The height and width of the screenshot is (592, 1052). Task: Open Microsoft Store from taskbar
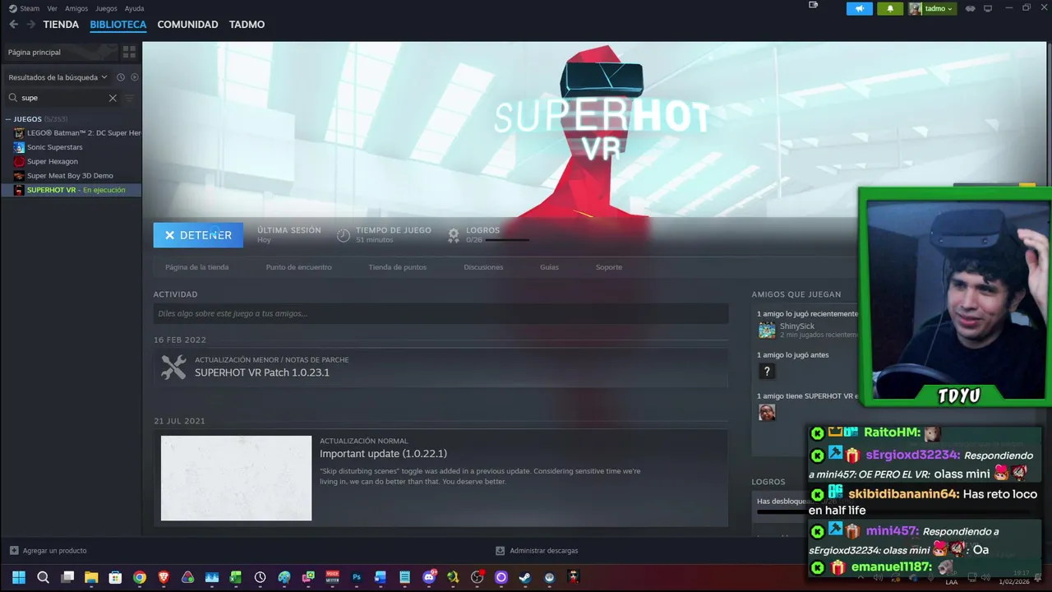pyautogui.click(x=116, y=577)
